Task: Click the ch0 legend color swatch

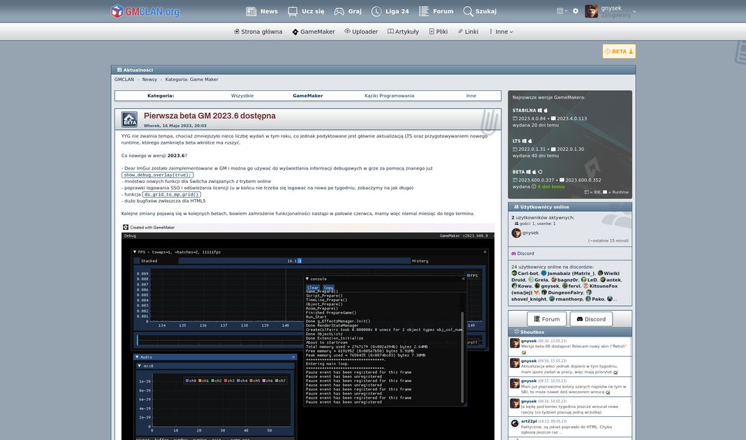Action: [187, 381]
